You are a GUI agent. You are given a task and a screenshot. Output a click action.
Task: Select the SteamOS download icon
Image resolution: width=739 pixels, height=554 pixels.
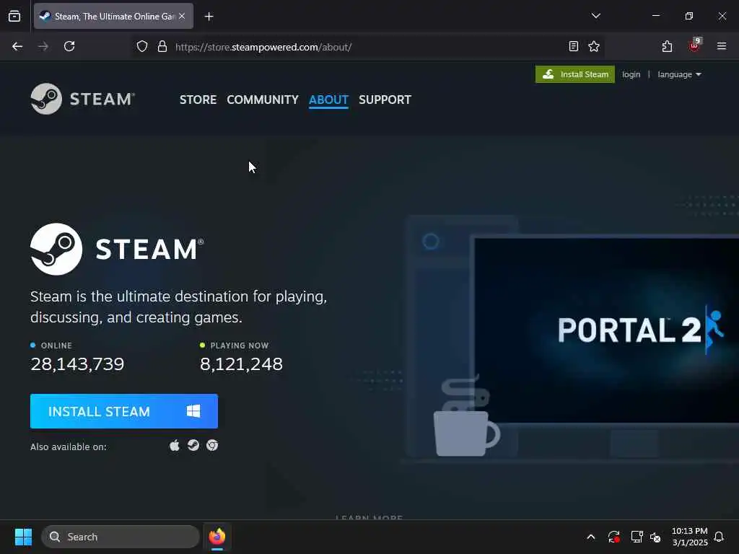(193, 445)
